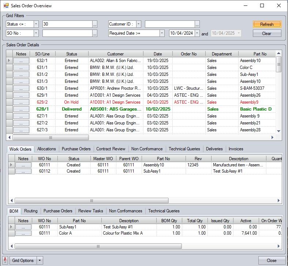Open the Grid Options dropdown arrow
The image size is (288, 266).
pyautogui.click(x=40, y=261)
